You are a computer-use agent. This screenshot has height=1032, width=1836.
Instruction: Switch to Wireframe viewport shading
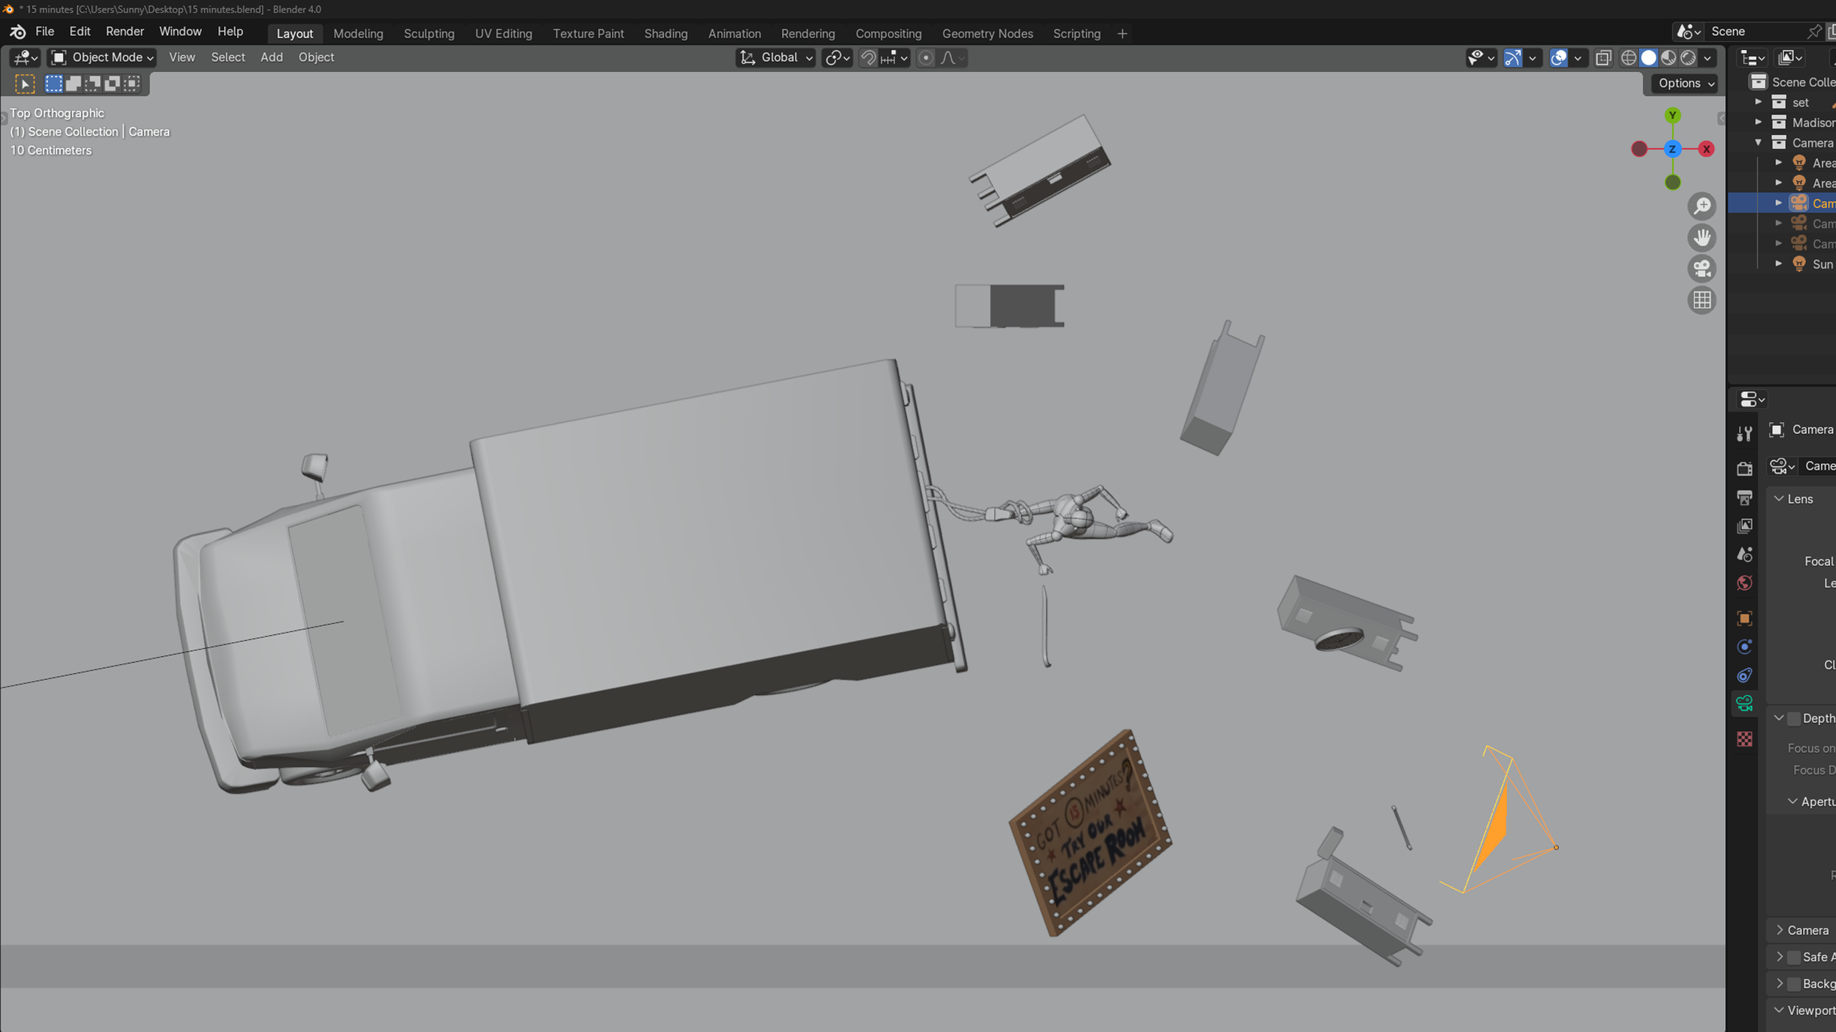coord(1628,58)
